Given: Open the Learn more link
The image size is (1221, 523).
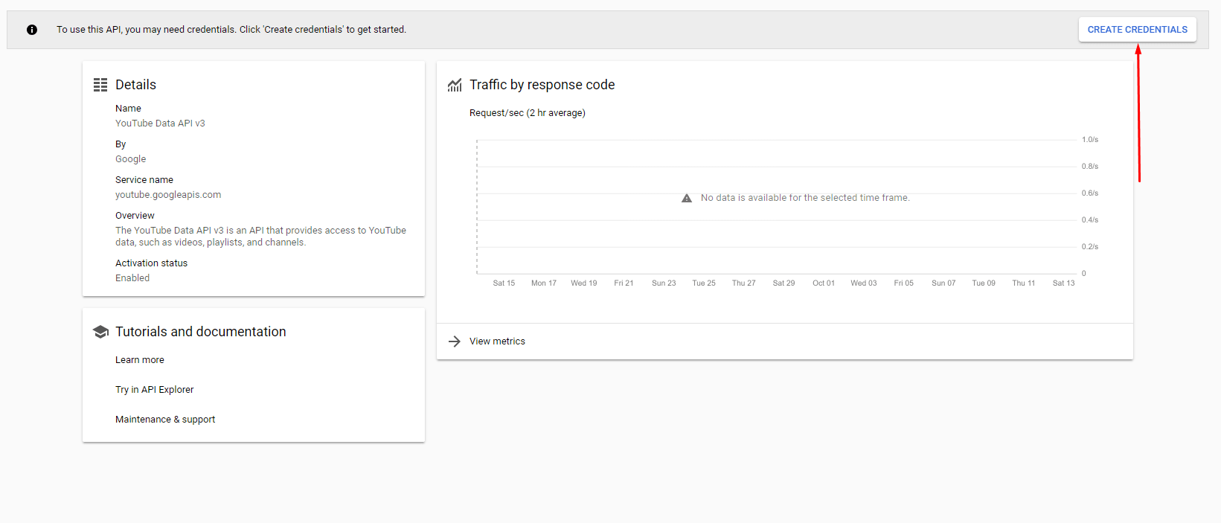Looking at the screenshot, I should click(140, 360).
